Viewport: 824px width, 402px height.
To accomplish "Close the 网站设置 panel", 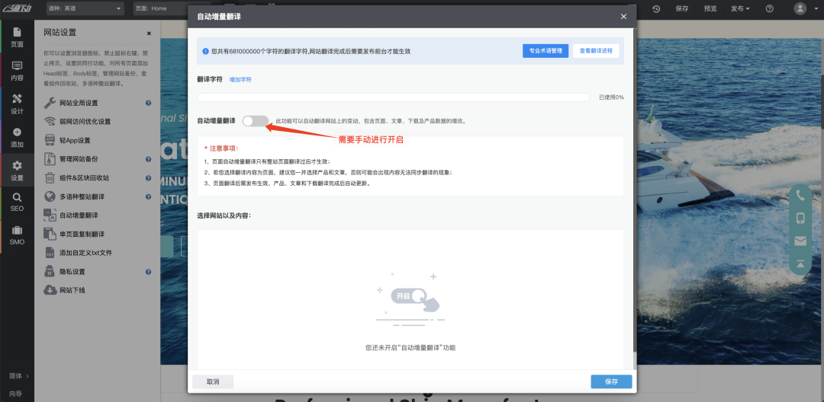I will click(149, 33).
